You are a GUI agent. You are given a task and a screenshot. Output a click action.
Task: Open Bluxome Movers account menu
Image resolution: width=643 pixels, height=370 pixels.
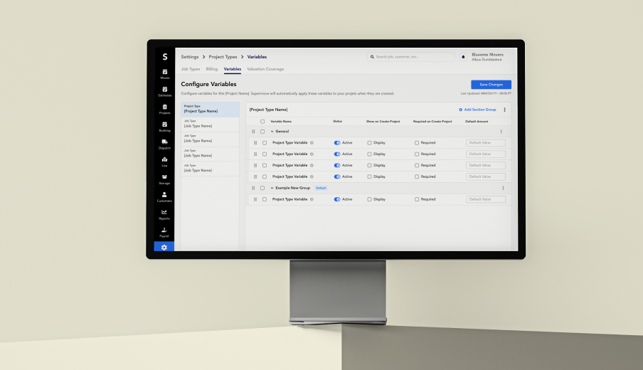point(487,57)
